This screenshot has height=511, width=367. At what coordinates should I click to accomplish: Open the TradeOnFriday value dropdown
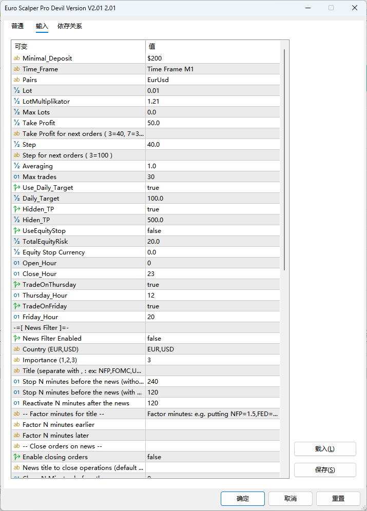tap(213, 306)
